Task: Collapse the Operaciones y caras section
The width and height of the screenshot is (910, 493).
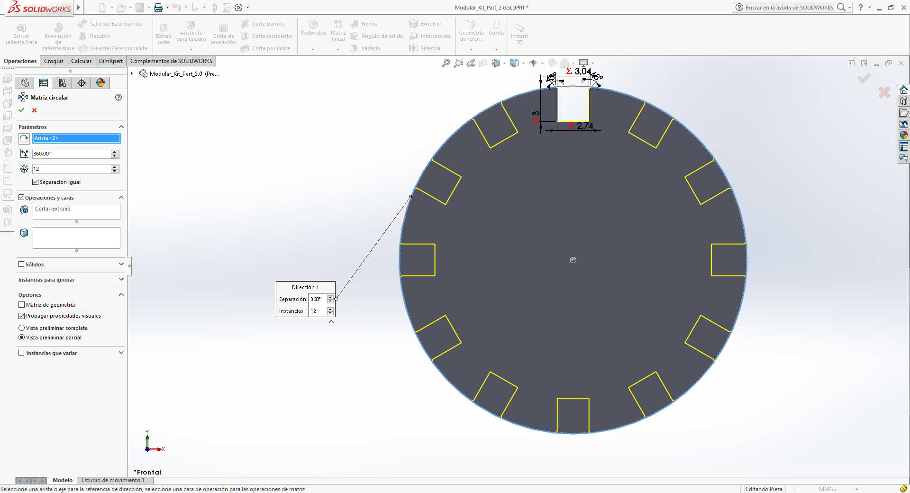Action: pos(121,197)
